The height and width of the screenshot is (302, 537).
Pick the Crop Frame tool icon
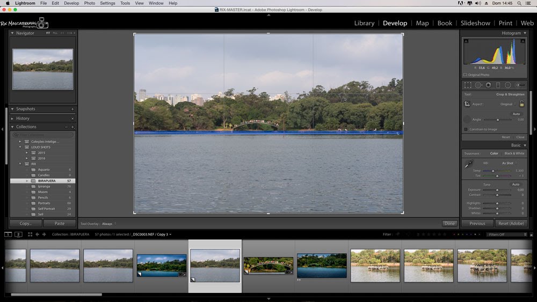click(467, 104)
